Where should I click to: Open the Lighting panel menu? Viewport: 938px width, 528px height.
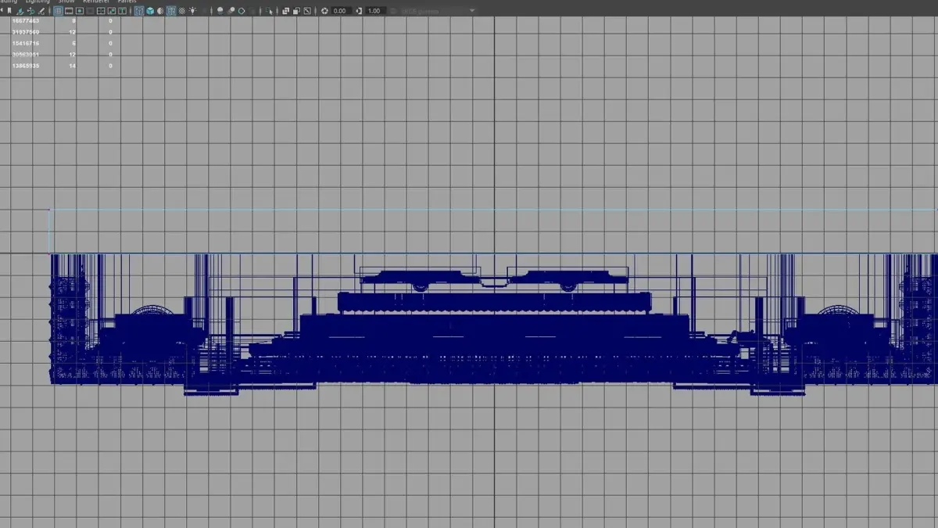[38, 2]
